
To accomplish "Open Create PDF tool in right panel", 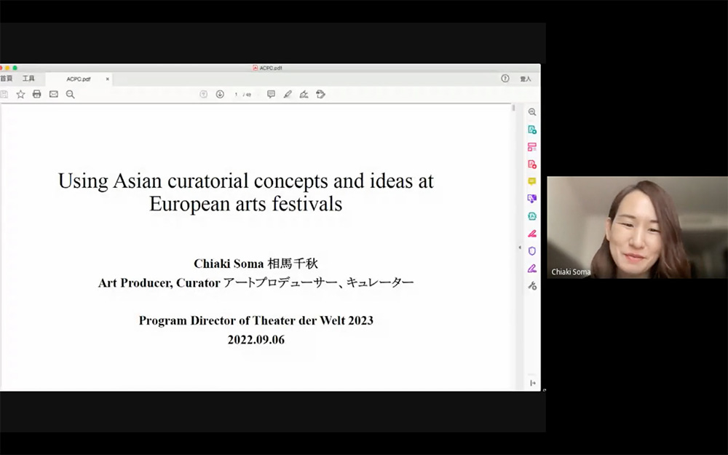I will [532, 165].
